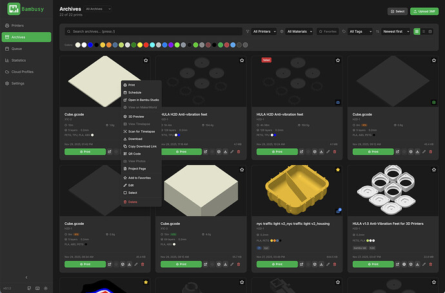This screenshot has height=293, width=445.
Task: Star the failed HULA H2D archive
Action: (x=338, y=61)
